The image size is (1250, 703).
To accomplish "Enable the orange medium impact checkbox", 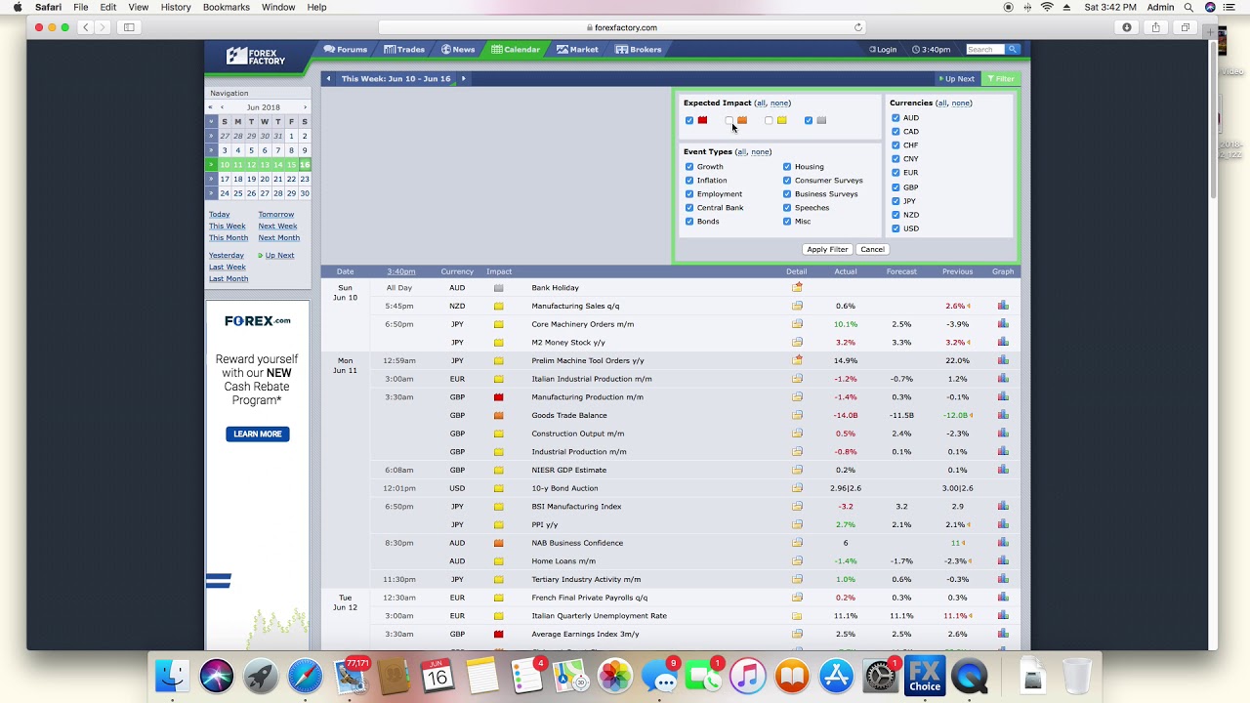I will tap(729, 121).
